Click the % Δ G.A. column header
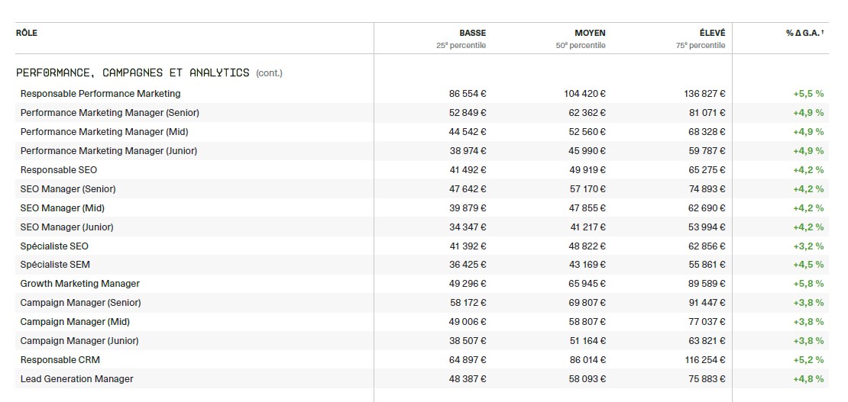 point(804,33)
